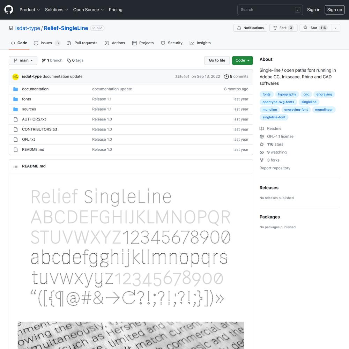Focus the Search input field
Screen dimensions: 349x349
coord(270,9)
